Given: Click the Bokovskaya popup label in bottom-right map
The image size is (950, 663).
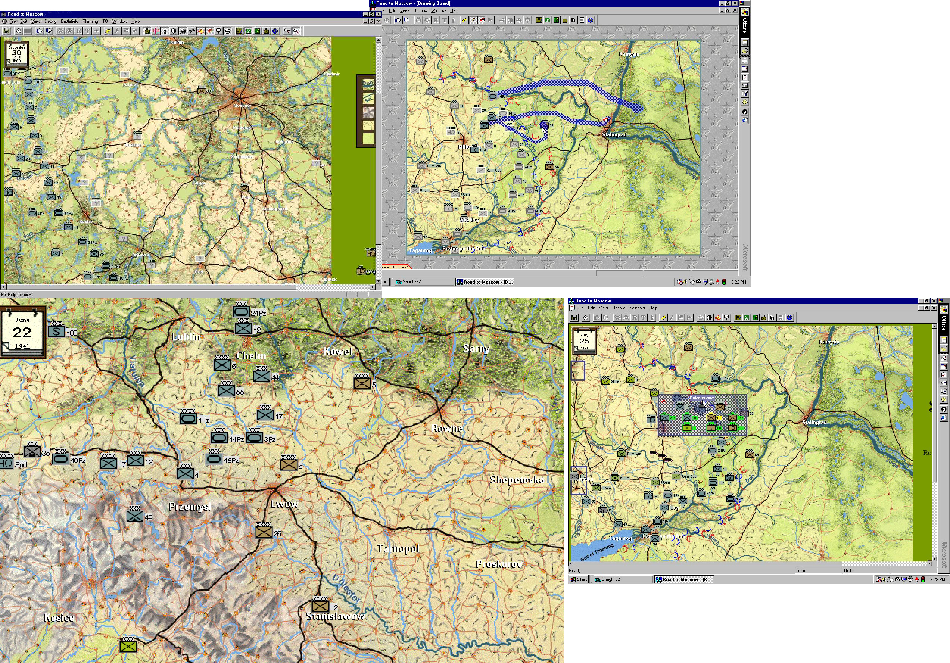Looking at the screenshot, I should pos(702,398).
